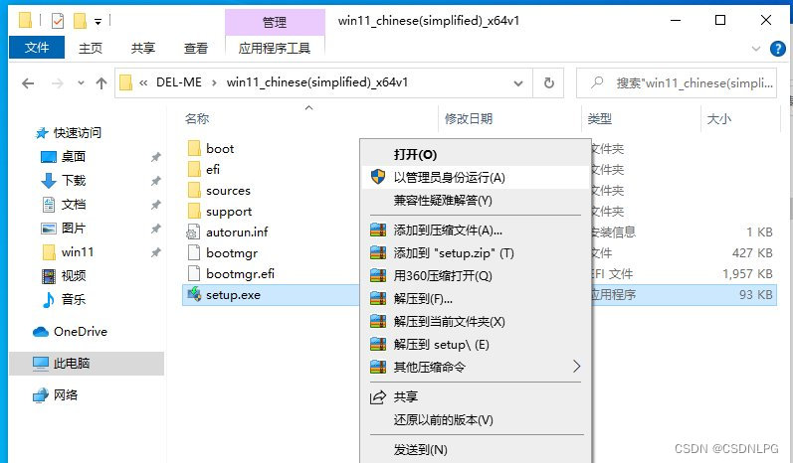Open the help question mark icon
The image size is (793, 463).
[777, 49]
